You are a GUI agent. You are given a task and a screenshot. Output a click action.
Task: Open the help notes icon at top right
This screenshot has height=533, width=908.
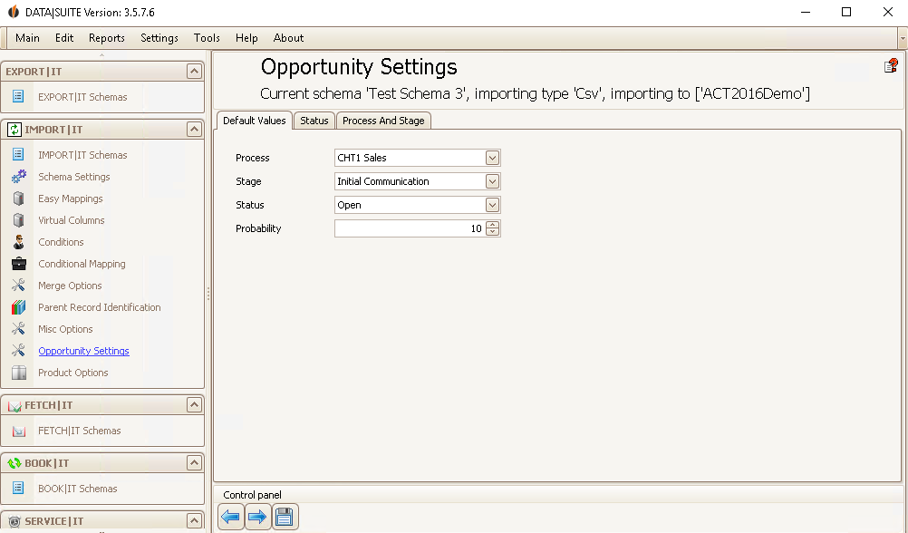891,66
